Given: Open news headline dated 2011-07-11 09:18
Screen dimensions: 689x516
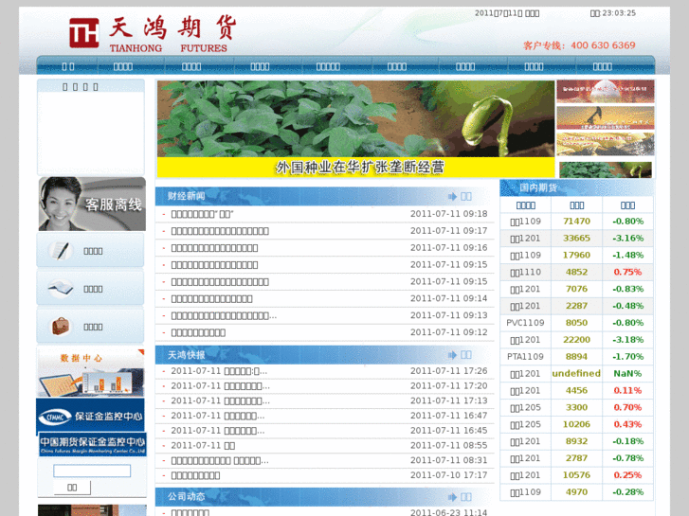Looking at the screenshot, I should tap(203, 214).
